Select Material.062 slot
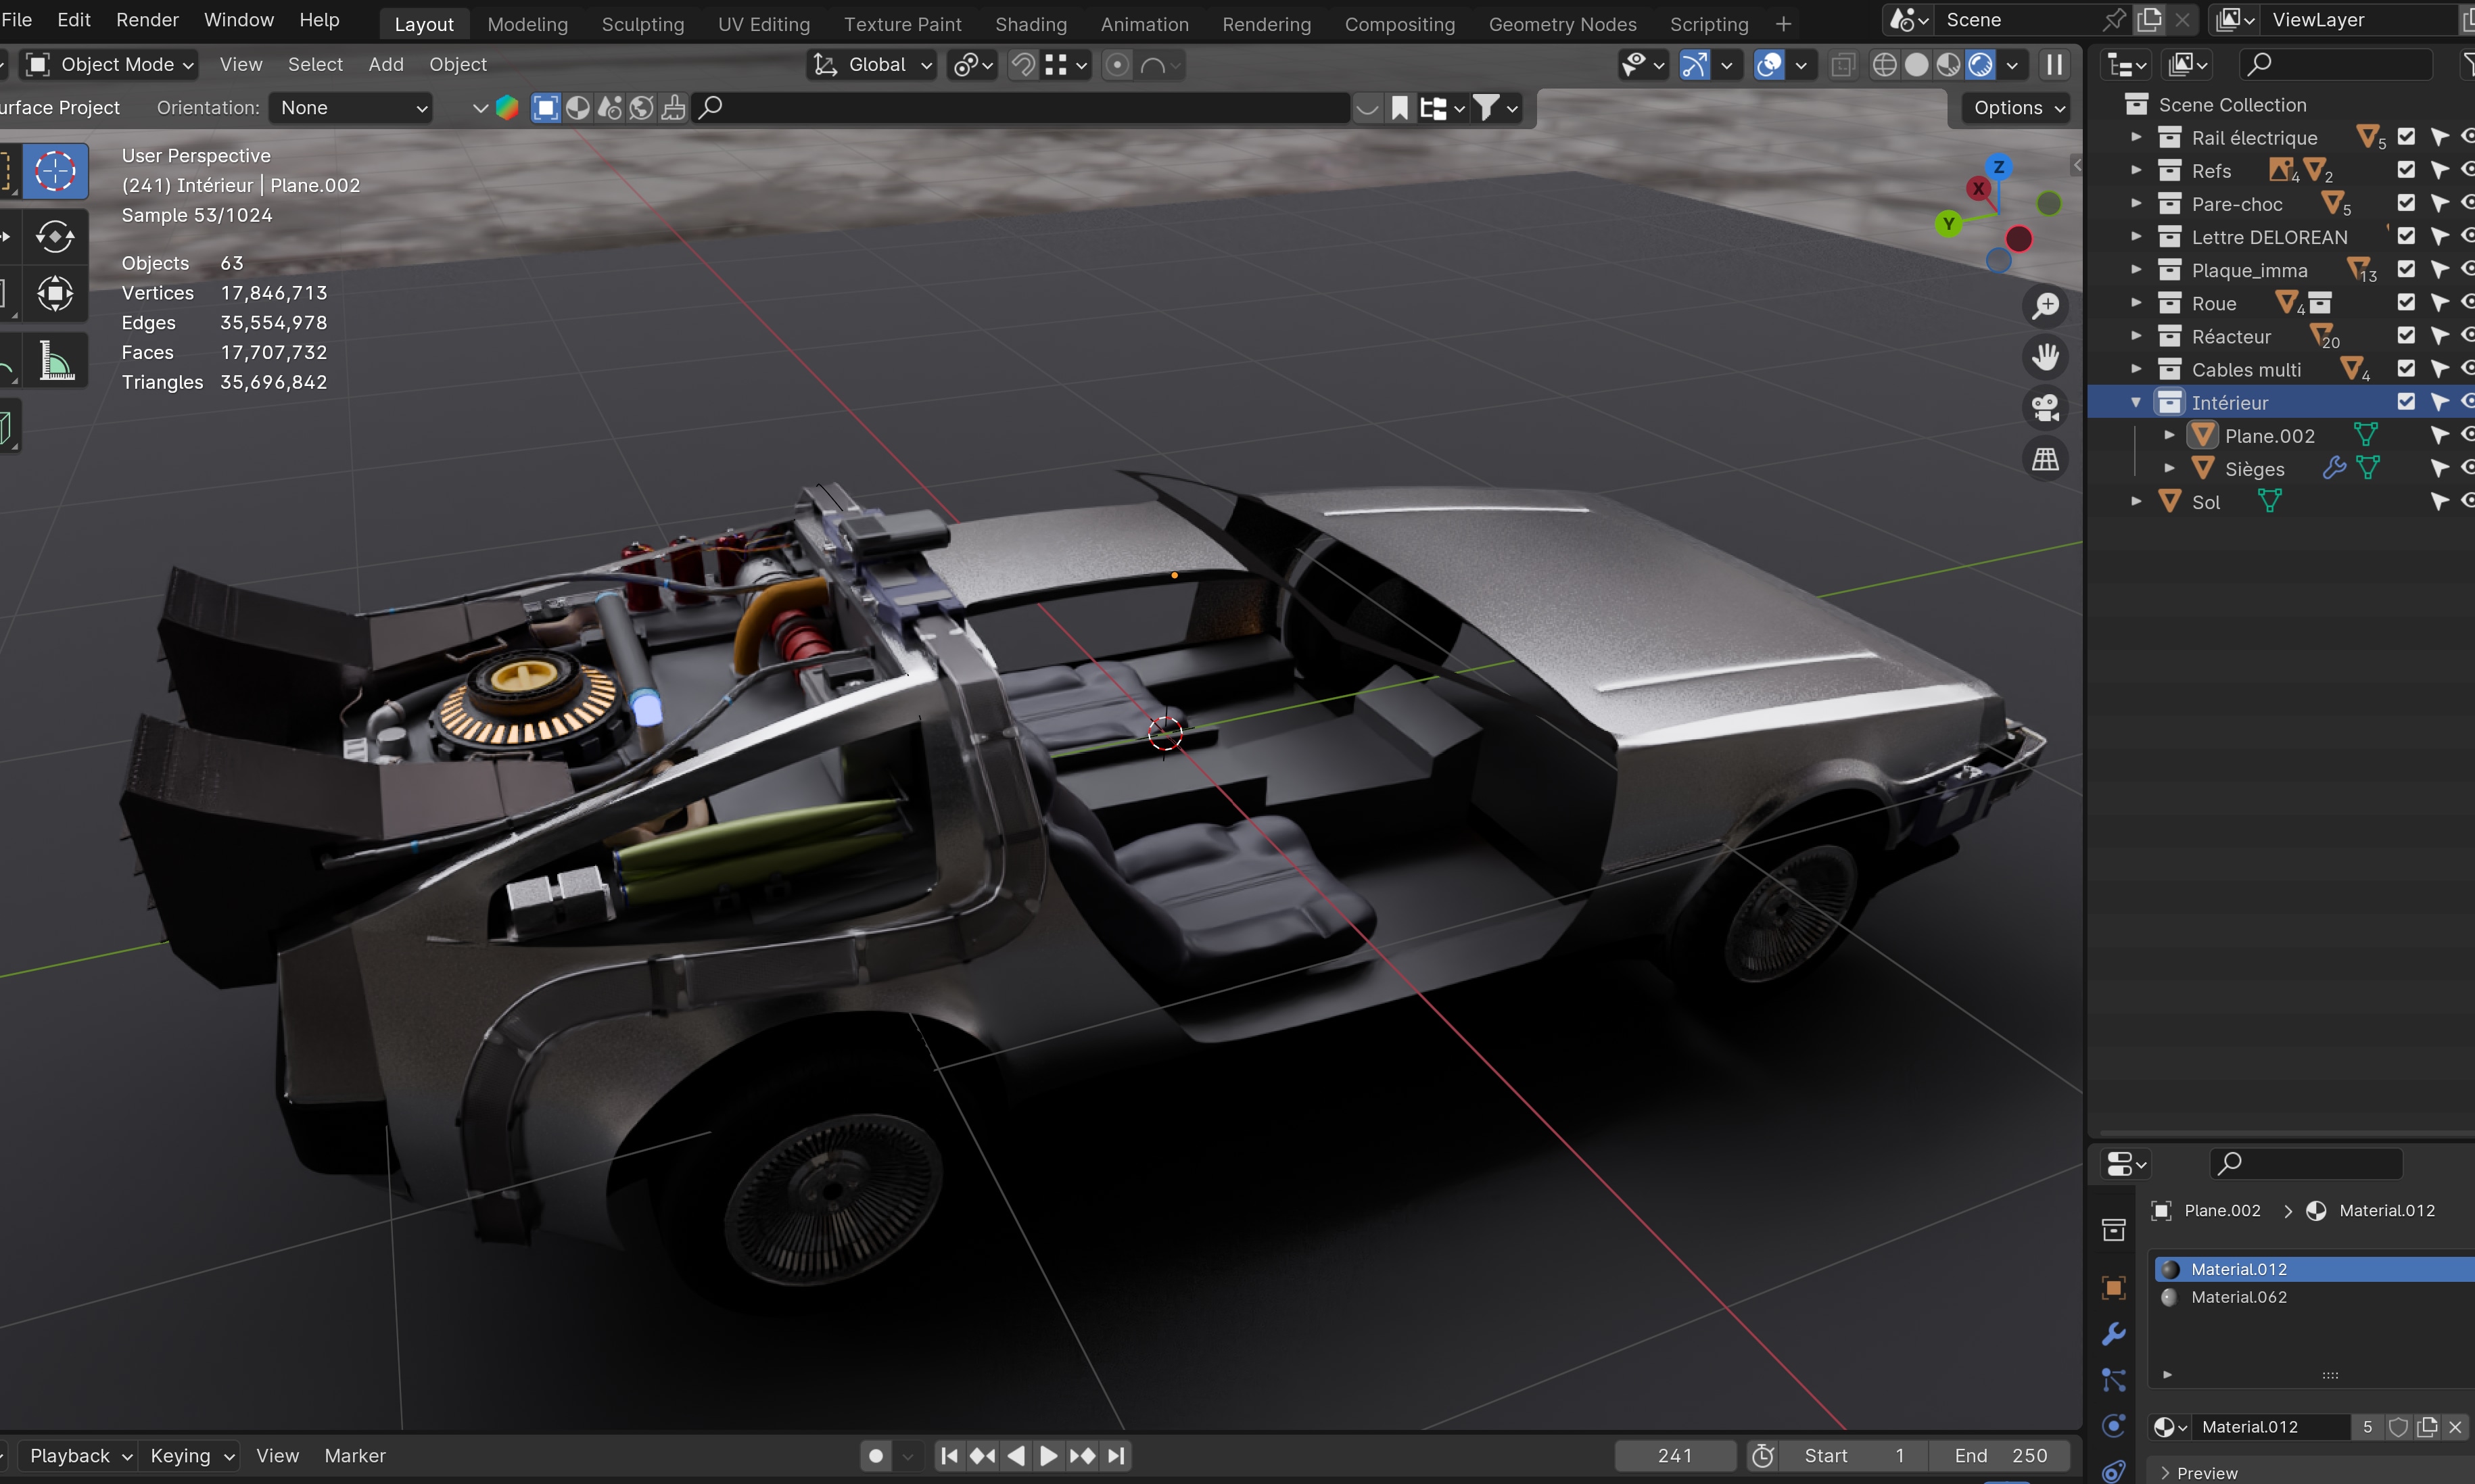Screen dimensions: 2475x1484 point(2314,1297)
